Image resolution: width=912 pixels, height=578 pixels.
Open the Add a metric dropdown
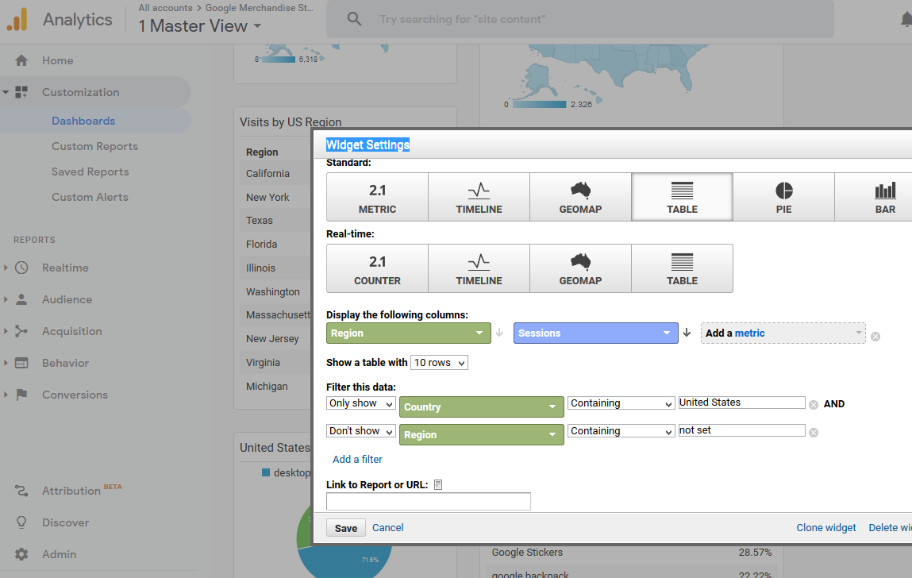[x=783, y=333]
